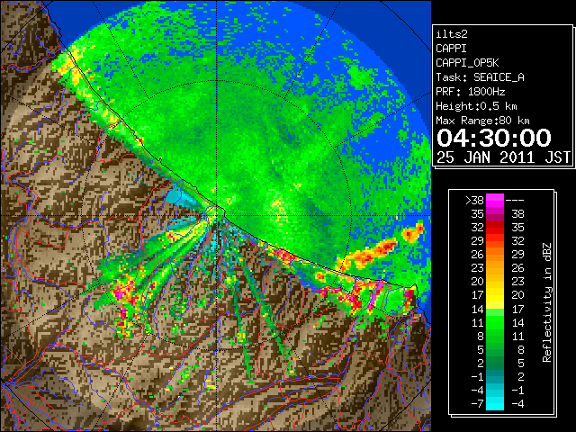The image size is (576, 432).
Task: Pick the cyan swatch at bottom of scale
Action: tap(495, 403)
